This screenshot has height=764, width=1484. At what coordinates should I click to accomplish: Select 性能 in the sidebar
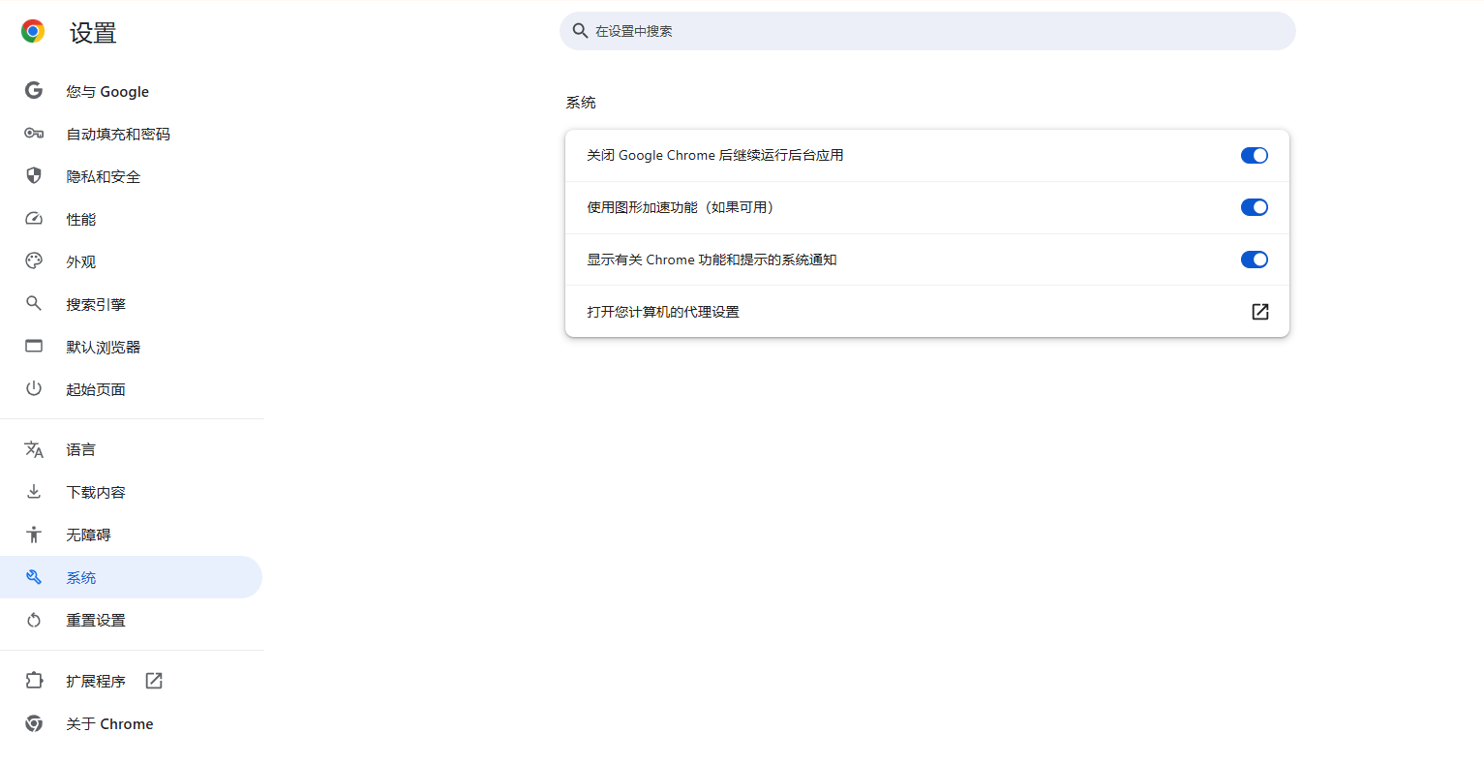132,219
